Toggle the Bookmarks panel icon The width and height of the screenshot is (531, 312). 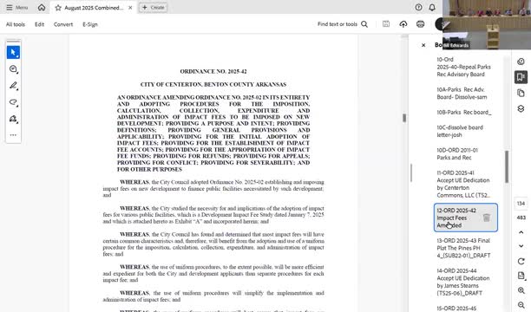[521, 77]
